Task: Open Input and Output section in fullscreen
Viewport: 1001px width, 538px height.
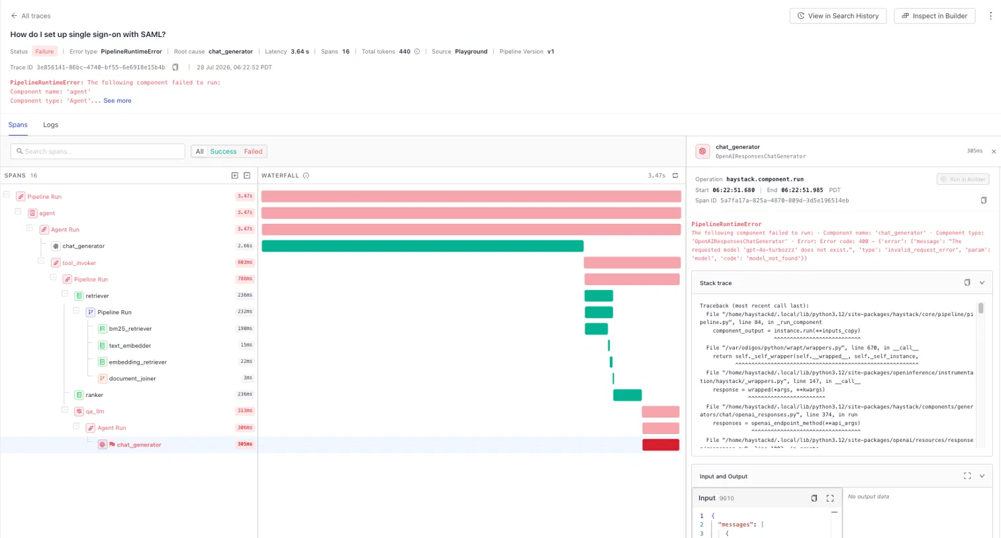Action: click(x=967, y=476)
